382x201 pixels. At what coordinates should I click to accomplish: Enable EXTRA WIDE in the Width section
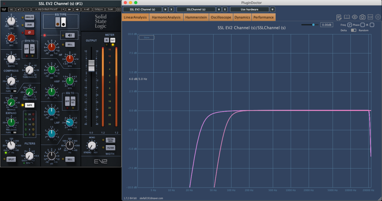click(x=110, y=140)
